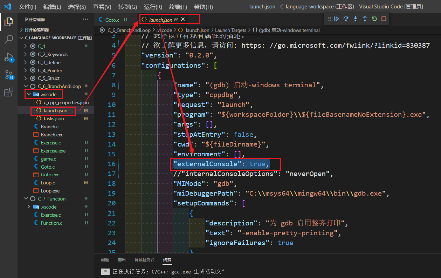Select the 终端 panel tab

(x=167, y=260)
